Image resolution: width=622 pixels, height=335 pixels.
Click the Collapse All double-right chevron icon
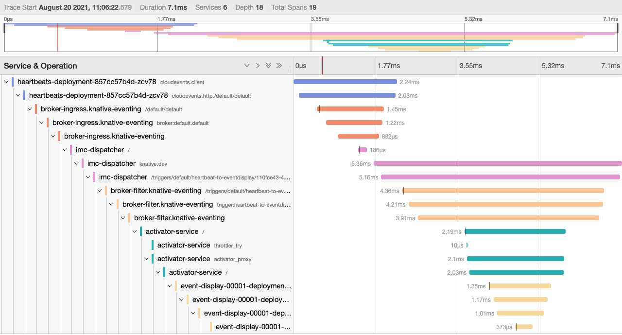[279, 66]
